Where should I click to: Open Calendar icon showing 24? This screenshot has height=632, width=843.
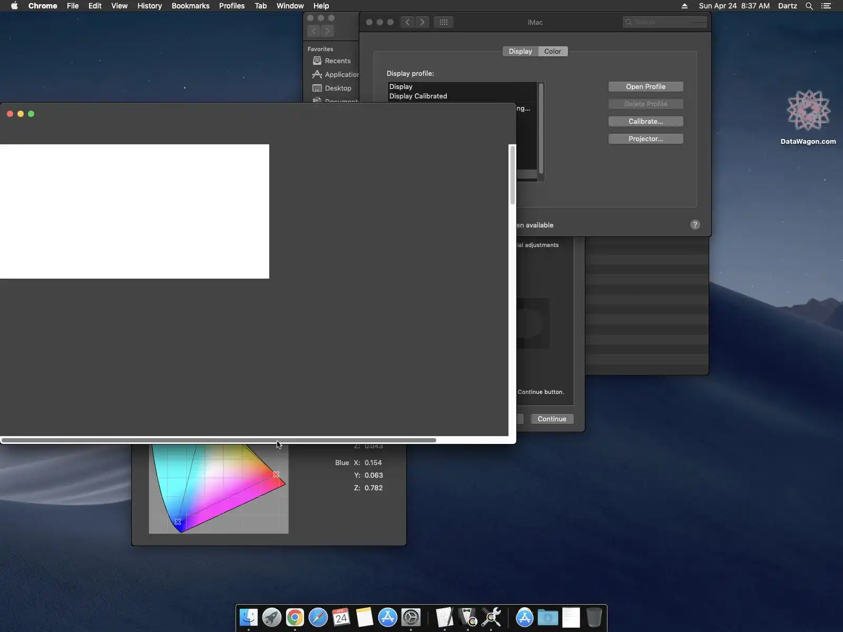pyautogui.click(x=341, y=617)
